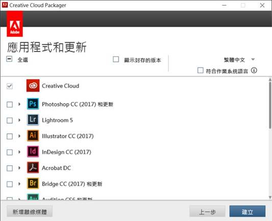Click the Illustrator Ai icon
This screenshot has width=272, height=221.
pyautogui.click(x=33, y=136)
